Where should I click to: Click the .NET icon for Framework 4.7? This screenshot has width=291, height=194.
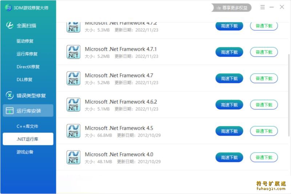(x=73, y=78)
